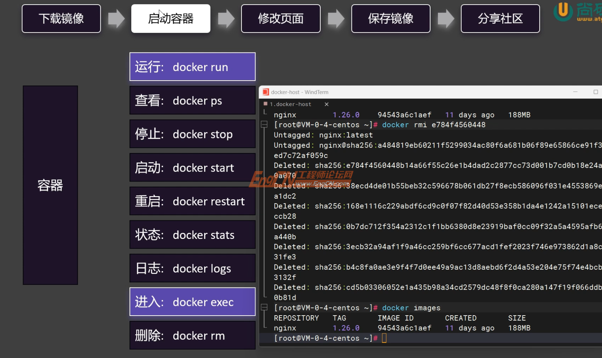Click the arrow icon between 启动容器 and 修改页面
The height and width of the screenshot is (358, 602).
pyautogui.click(x=226, y=18)
